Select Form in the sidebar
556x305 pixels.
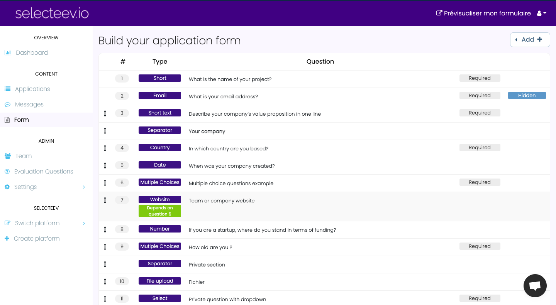20,120
